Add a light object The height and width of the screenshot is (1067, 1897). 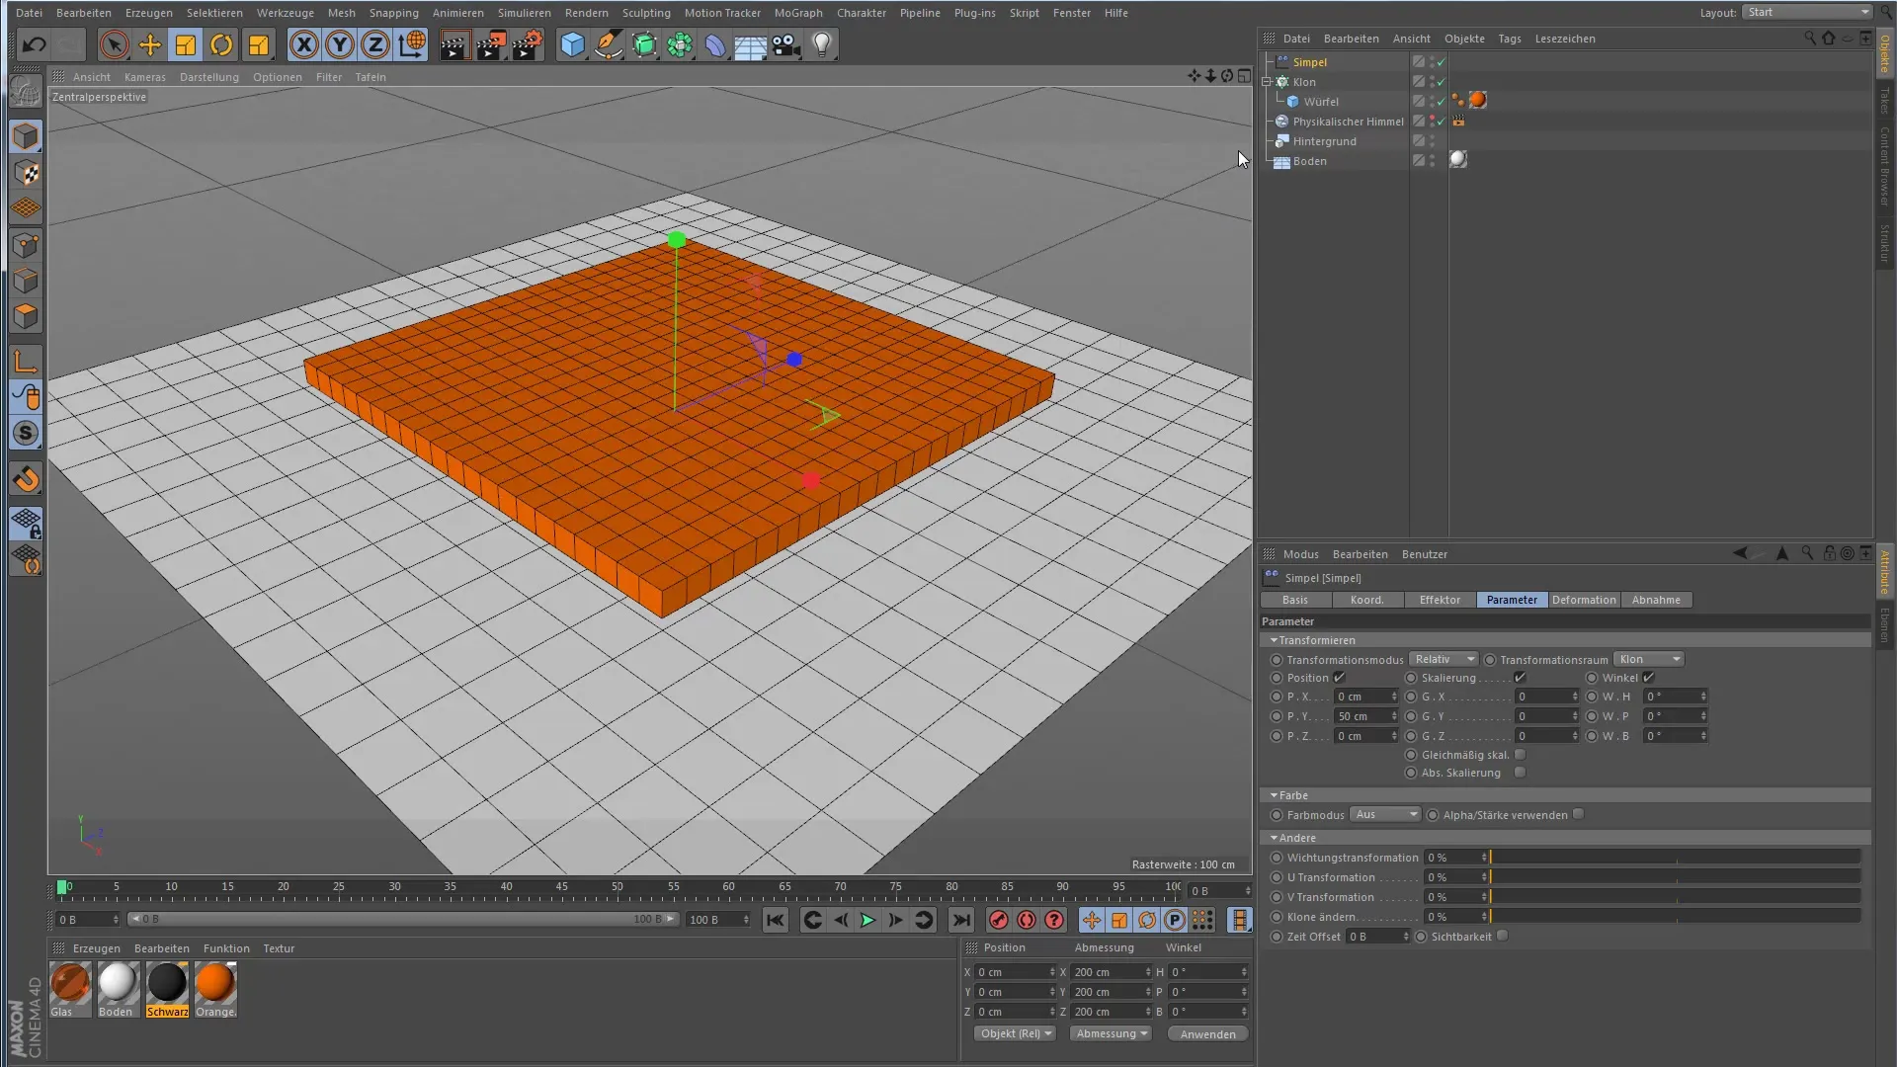pyautogui.click(x=822, y=44)
